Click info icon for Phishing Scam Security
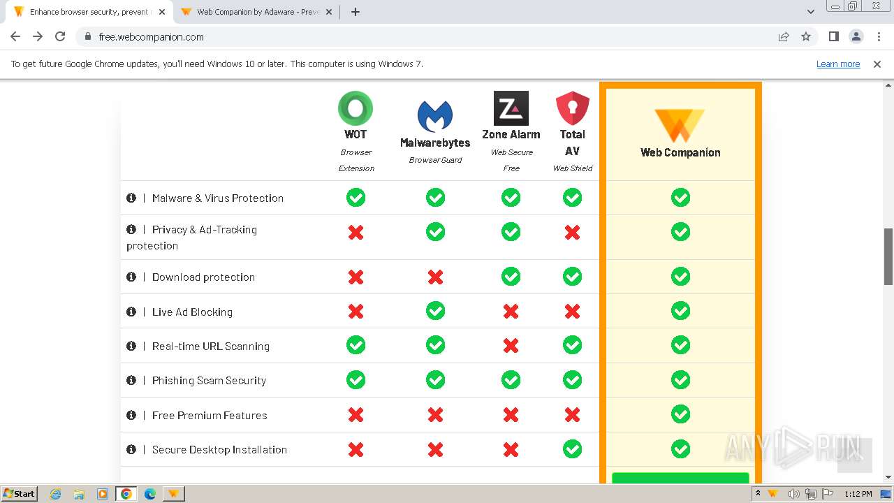 tap(131, 380)
